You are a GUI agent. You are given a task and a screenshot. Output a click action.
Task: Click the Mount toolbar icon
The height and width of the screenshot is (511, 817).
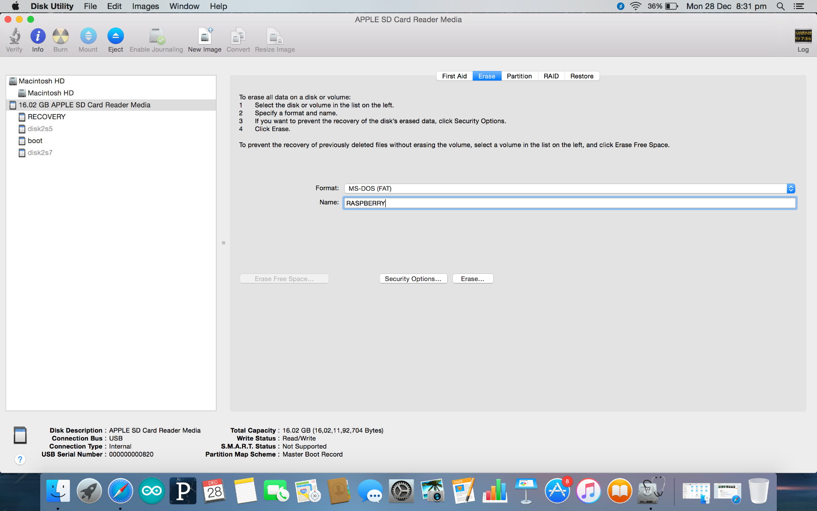point(88,40)
